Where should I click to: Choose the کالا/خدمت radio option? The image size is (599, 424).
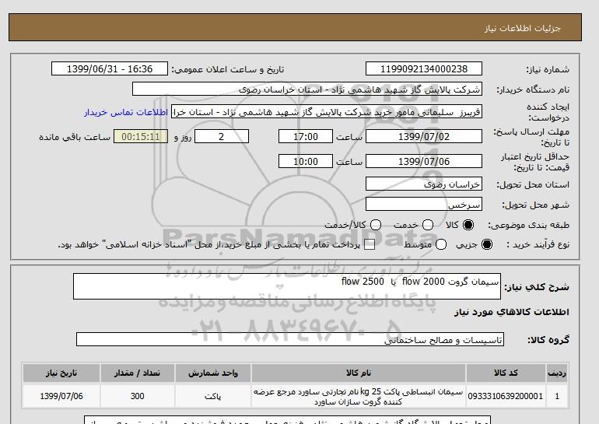point(377,225)
